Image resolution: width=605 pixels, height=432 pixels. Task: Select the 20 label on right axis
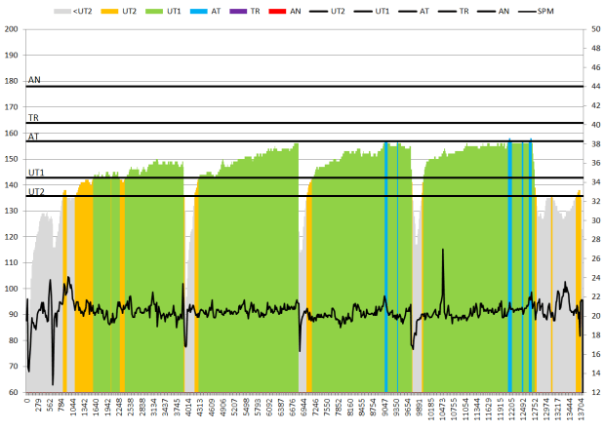(592, 315)
